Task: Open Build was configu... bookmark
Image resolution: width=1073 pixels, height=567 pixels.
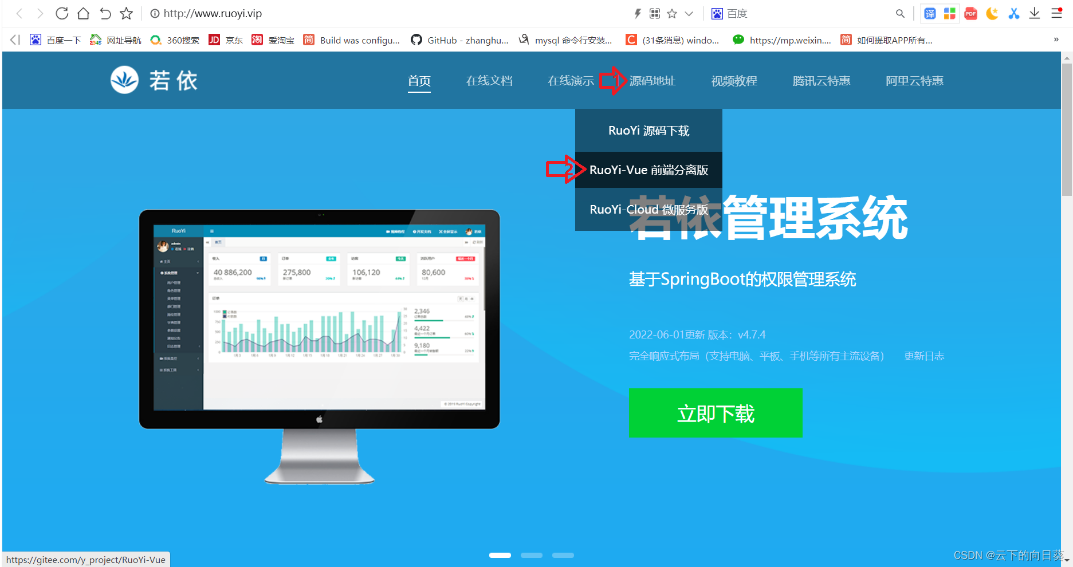Action: pyautogui.click(x=352, y=40)
